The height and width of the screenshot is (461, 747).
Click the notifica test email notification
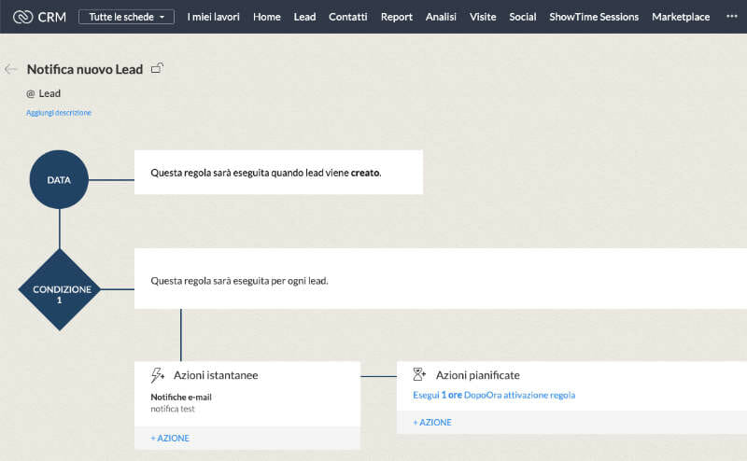click(x=173, y=409)
